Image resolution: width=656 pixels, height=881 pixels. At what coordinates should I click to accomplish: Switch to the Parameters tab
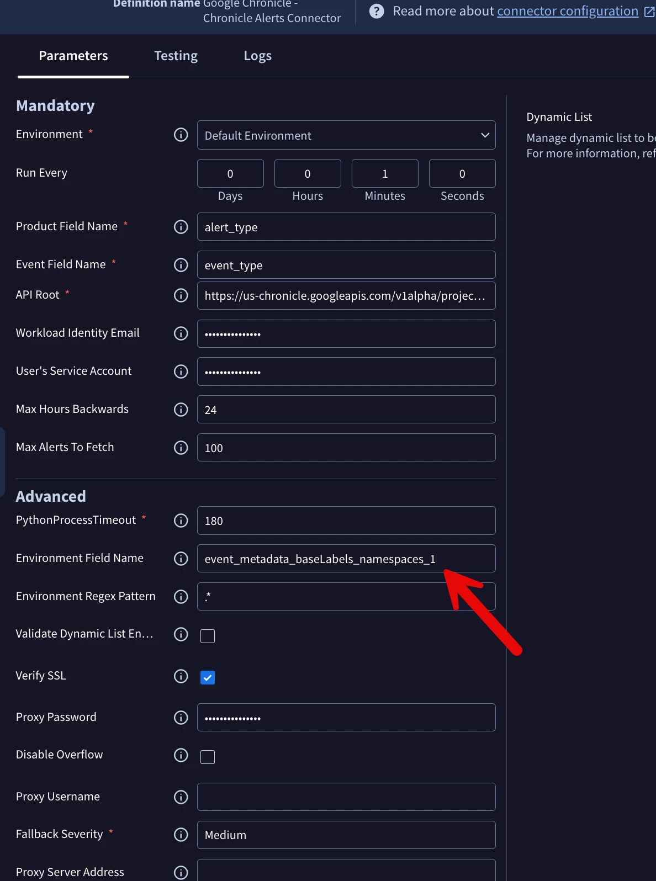click(x=73, y=56)
